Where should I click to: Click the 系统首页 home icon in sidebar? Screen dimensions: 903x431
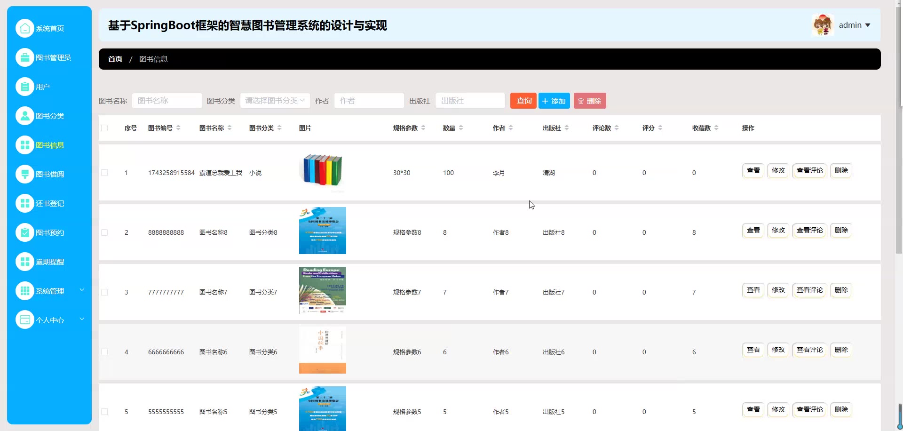pyautogui.click(x=24, y=28)
